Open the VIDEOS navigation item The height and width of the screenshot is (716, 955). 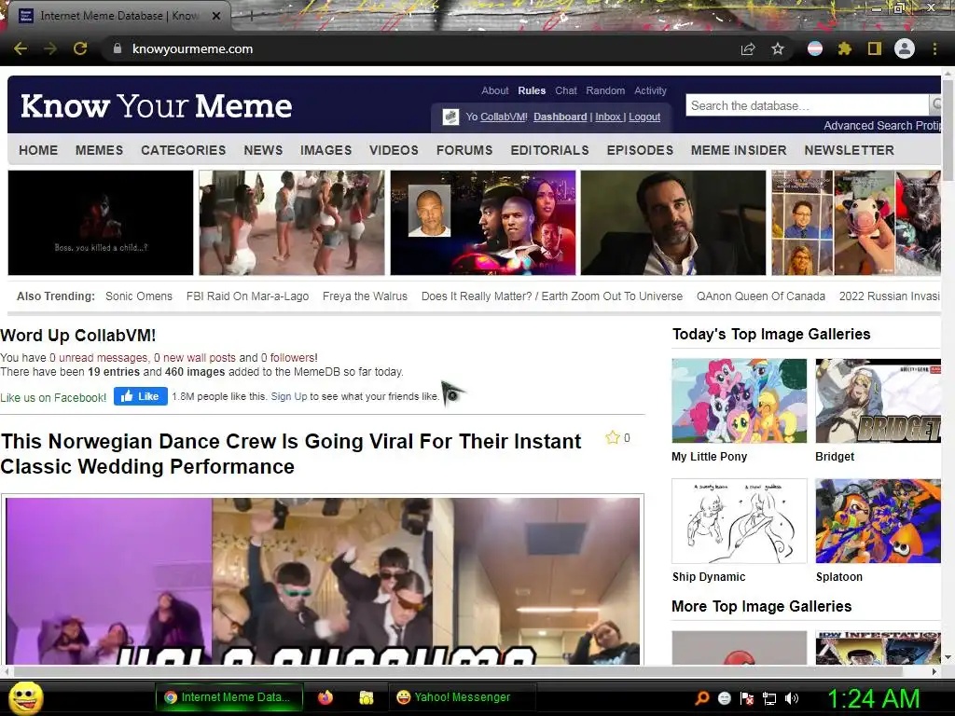(x=394, y=150)
